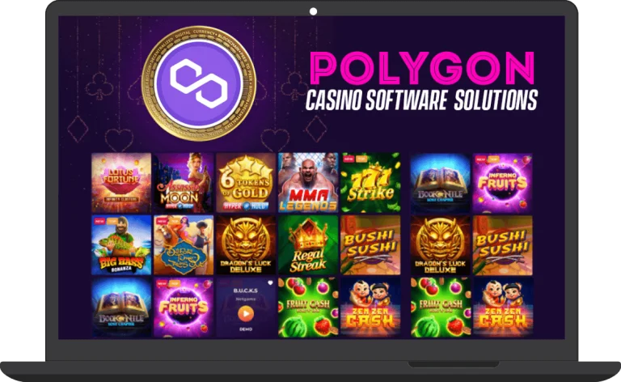Open the Lotus Fortune game tile

[x=121, y=183]
